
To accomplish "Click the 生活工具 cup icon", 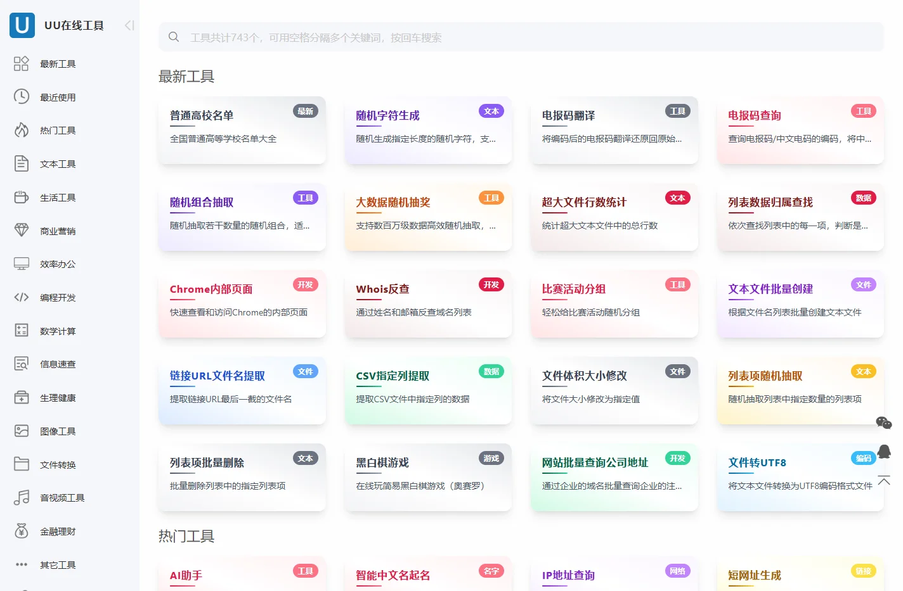I will (22, 197).
